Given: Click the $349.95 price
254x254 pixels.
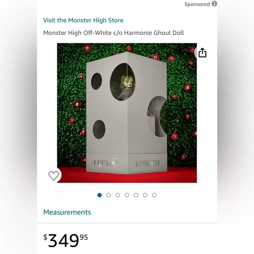Looking at the screenshot, I should (x=66, y=240).
